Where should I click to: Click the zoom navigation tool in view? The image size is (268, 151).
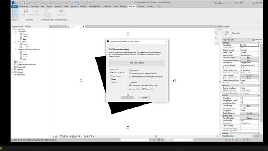(x=216, y=39)
